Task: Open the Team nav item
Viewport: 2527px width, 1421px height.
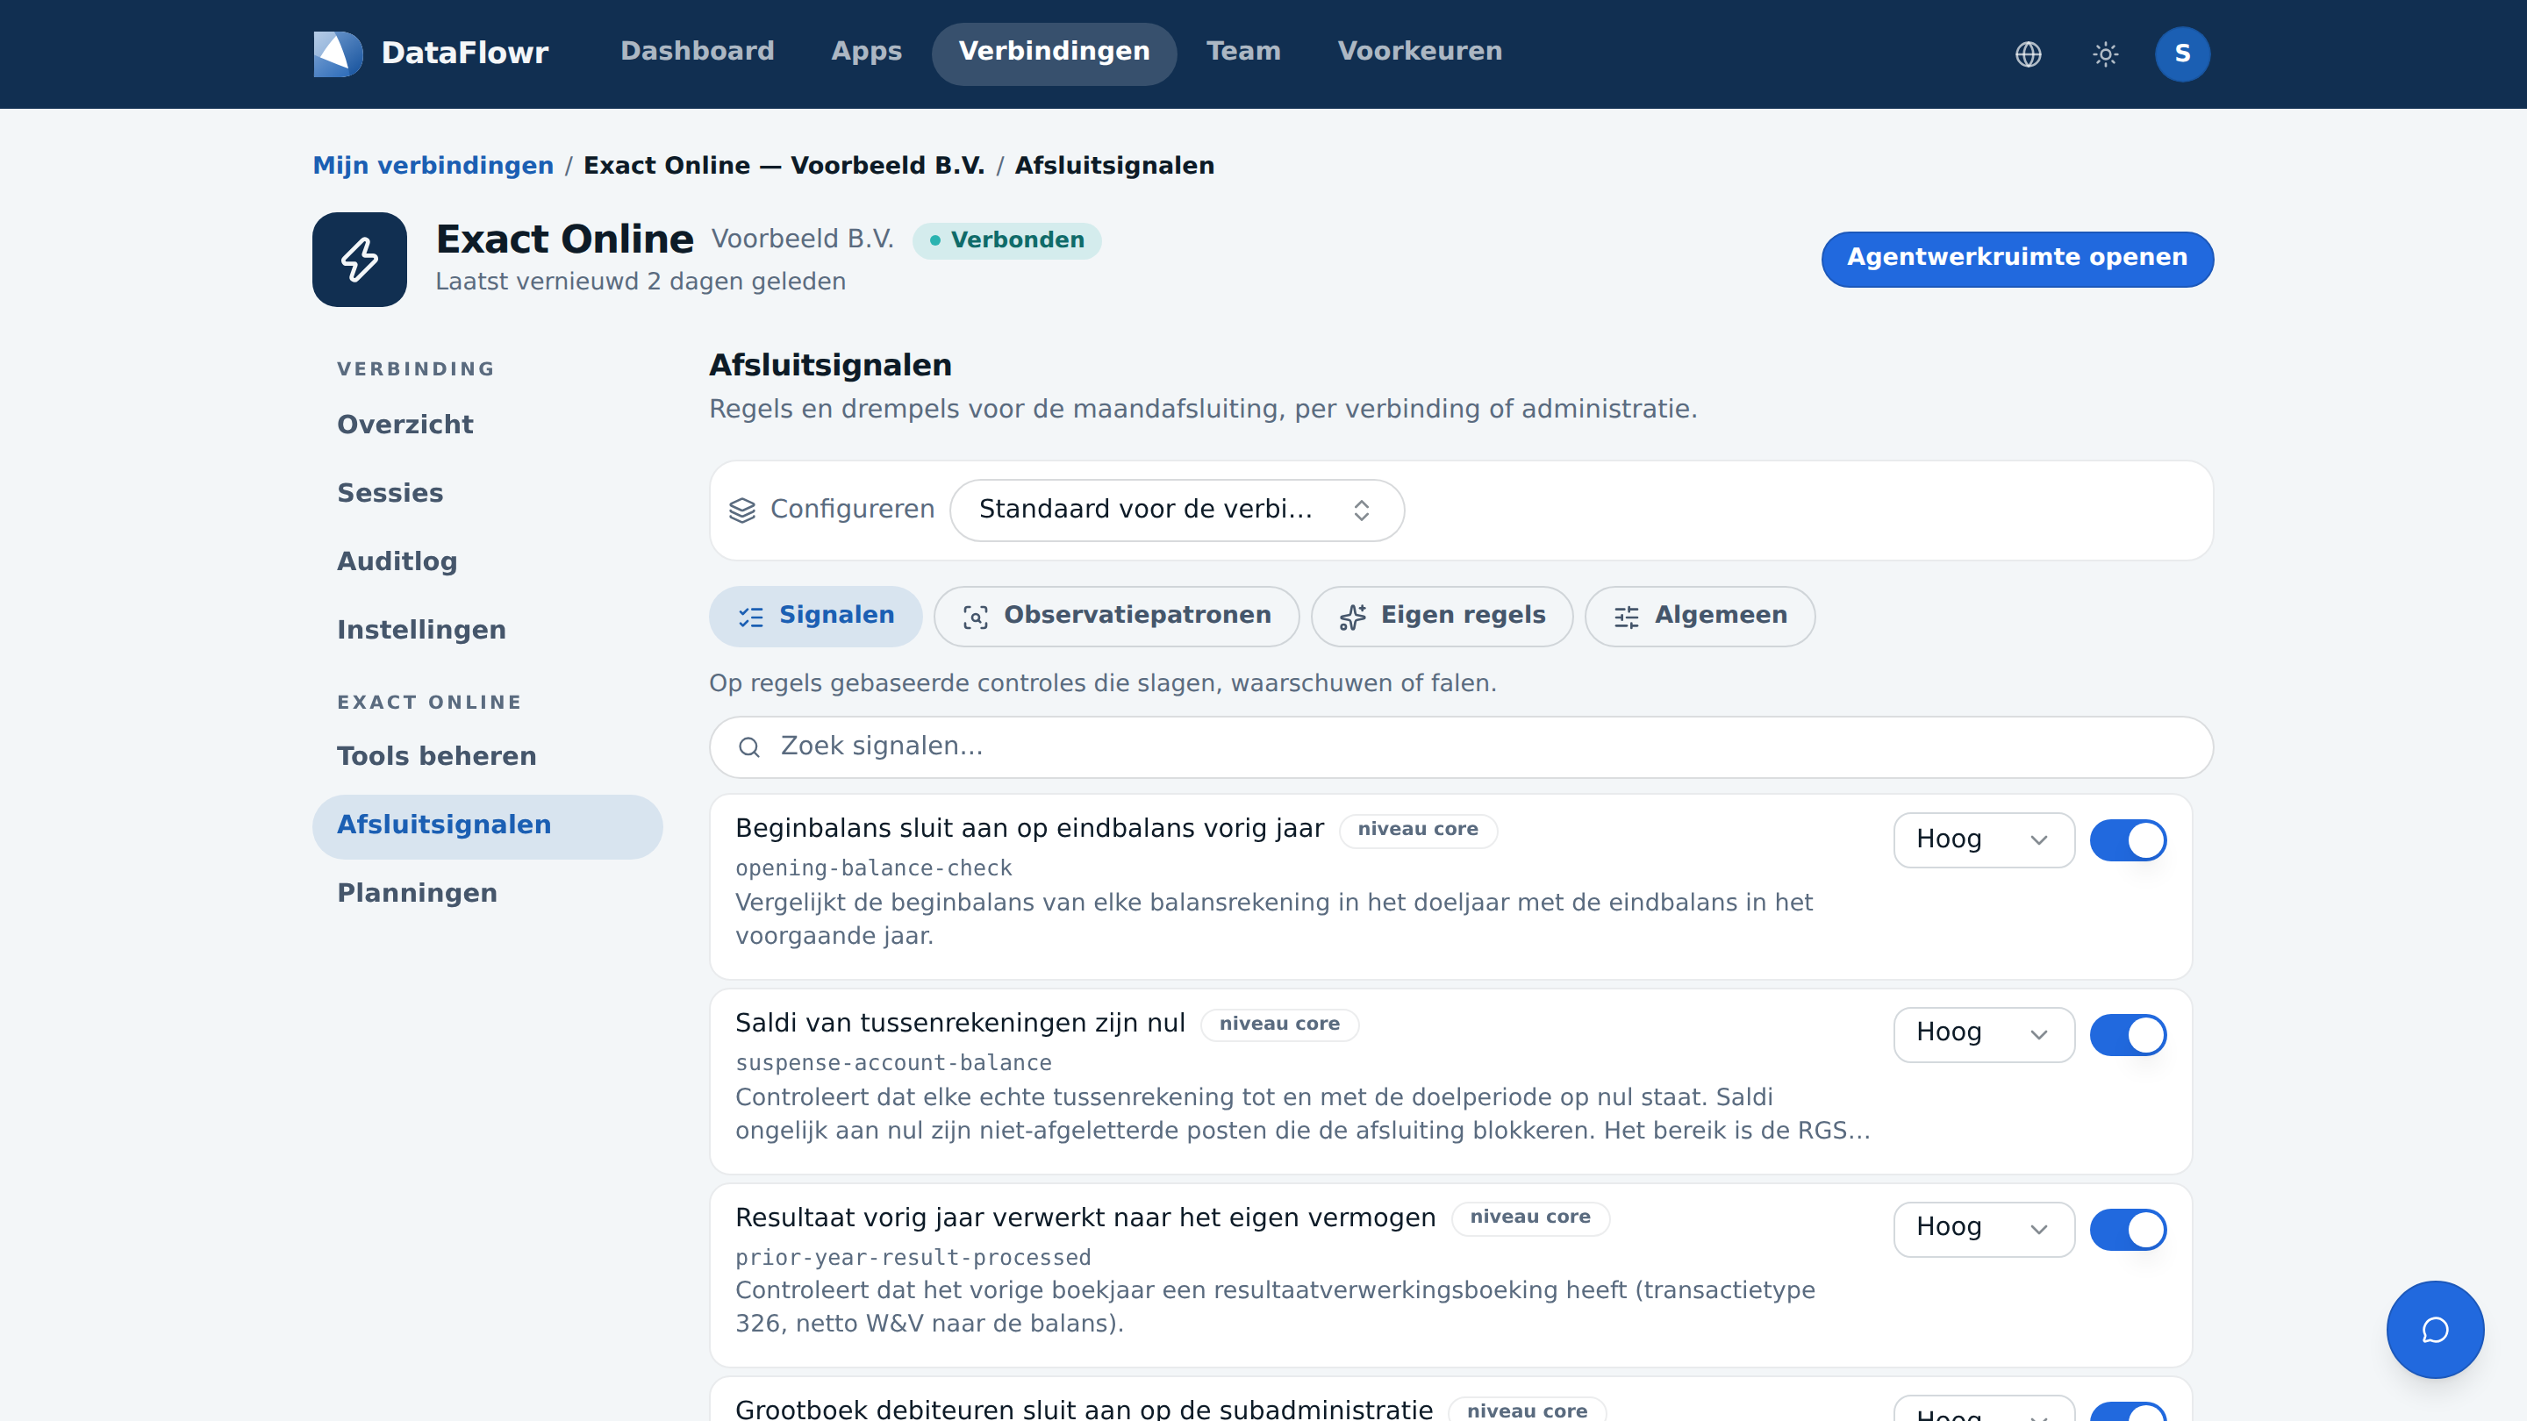Action: click(1243, 52)
